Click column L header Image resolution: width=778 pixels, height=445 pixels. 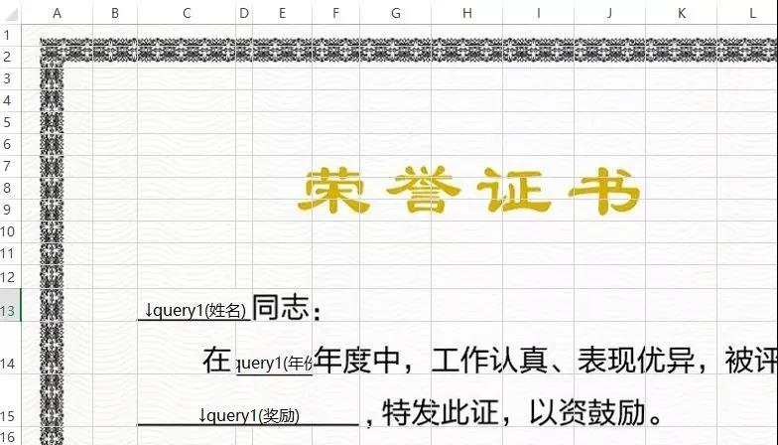click(753, 12)
